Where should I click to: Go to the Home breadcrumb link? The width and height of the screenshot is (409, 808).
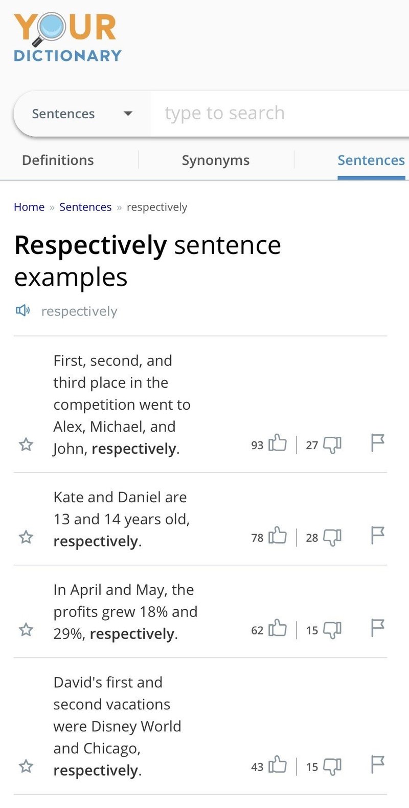click(x=29, y=207)
